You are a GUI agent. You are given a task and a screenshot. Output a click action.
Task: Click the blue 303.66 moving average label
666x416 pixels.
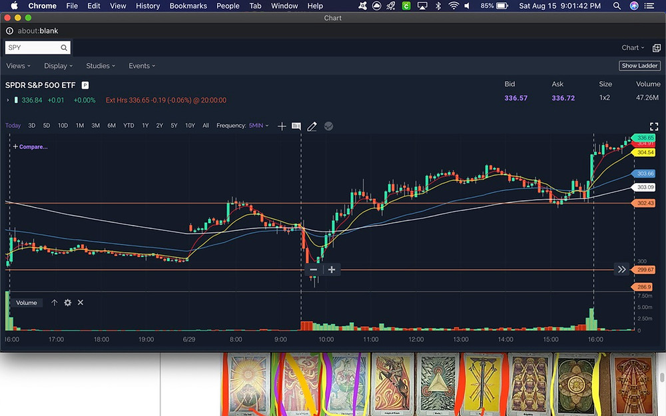click(643, 174)
